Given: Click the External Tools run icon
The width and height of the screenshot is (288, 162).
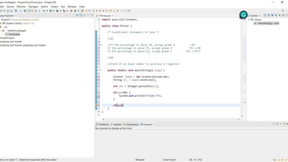Looking at the screenshot, I should [x=64, y=11].
